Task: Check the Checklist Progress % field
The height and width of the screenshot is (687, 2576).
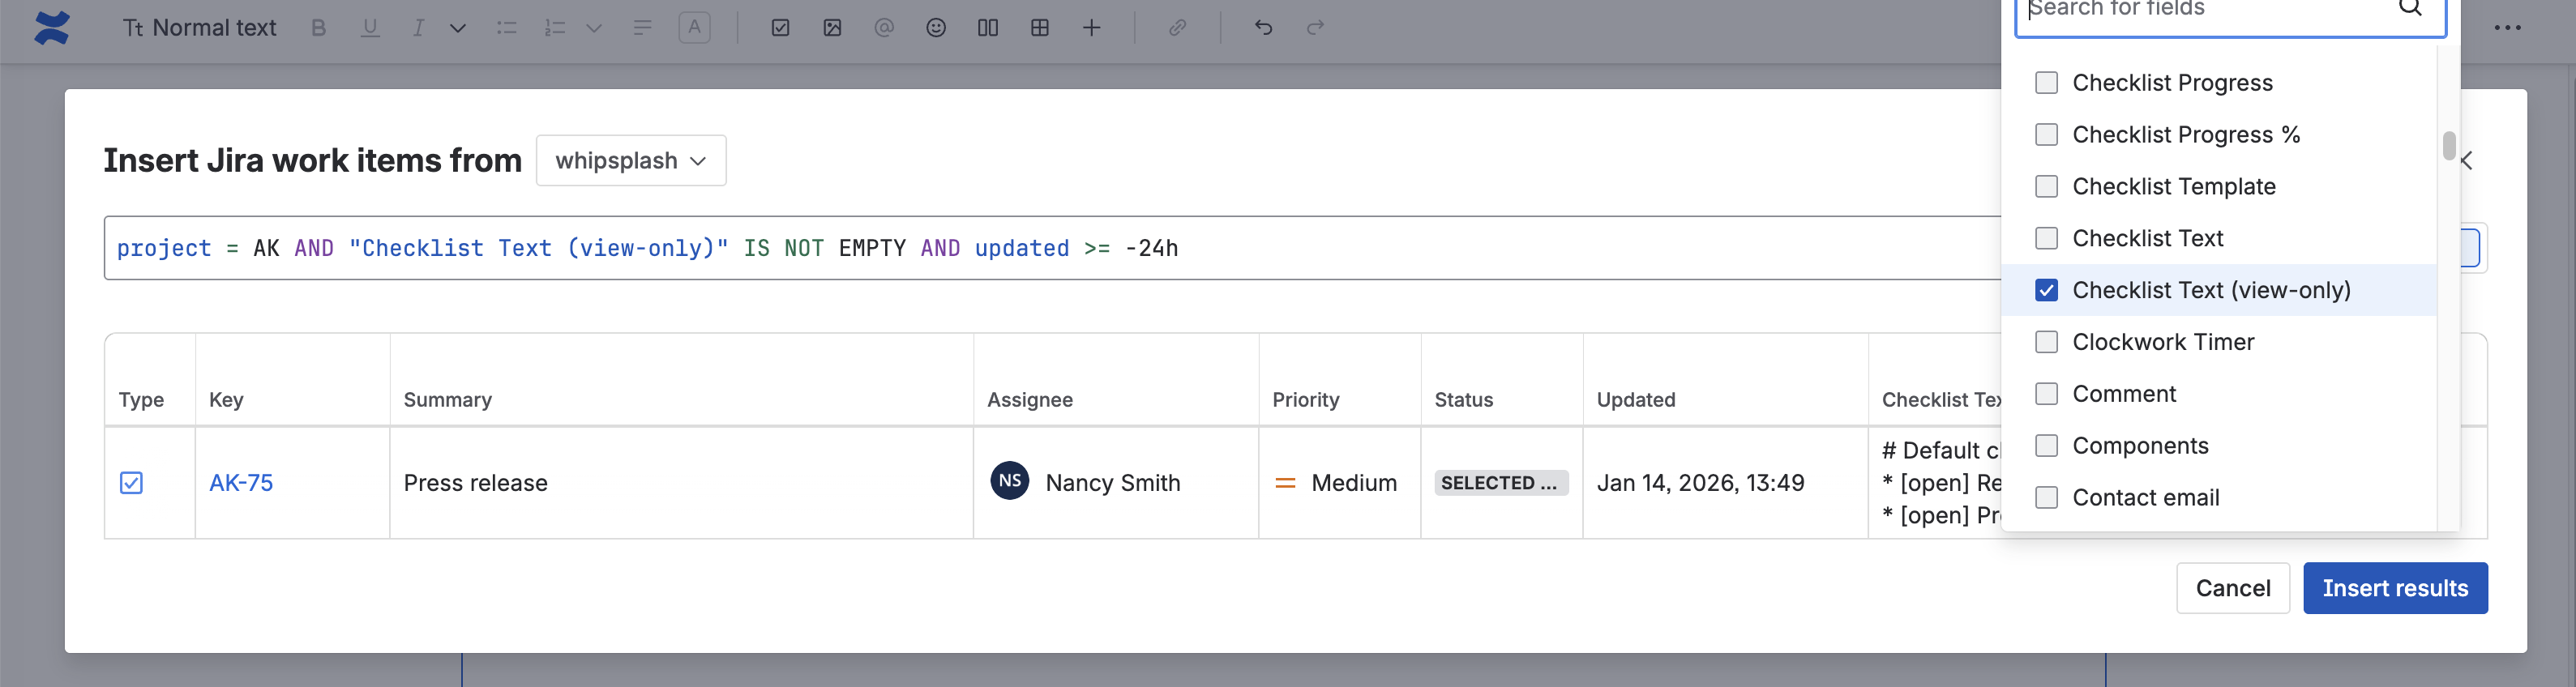Action: pyautogui.click(x=2047, y=134)
